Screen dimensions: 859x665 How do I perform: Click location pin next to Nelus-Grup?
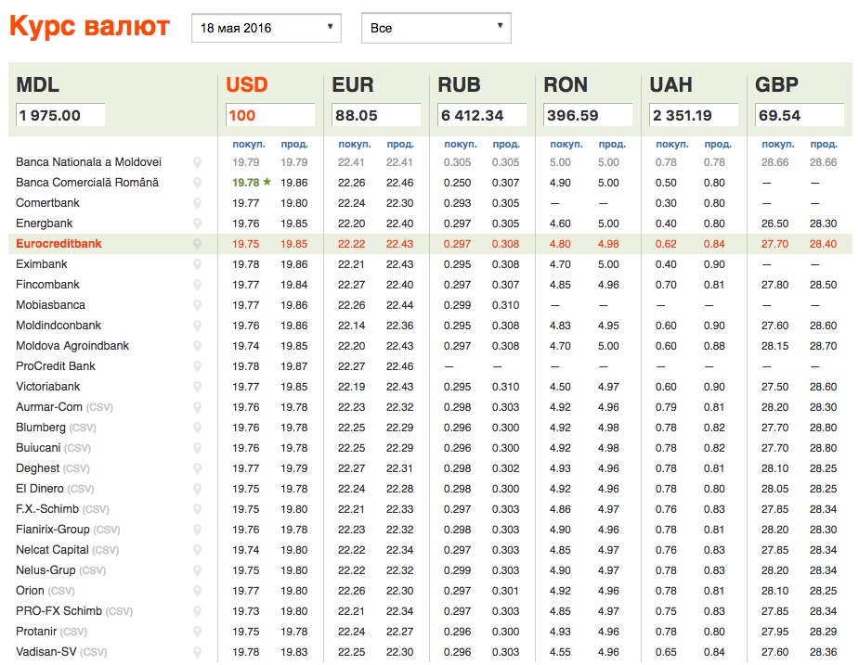tap(197, 570)
